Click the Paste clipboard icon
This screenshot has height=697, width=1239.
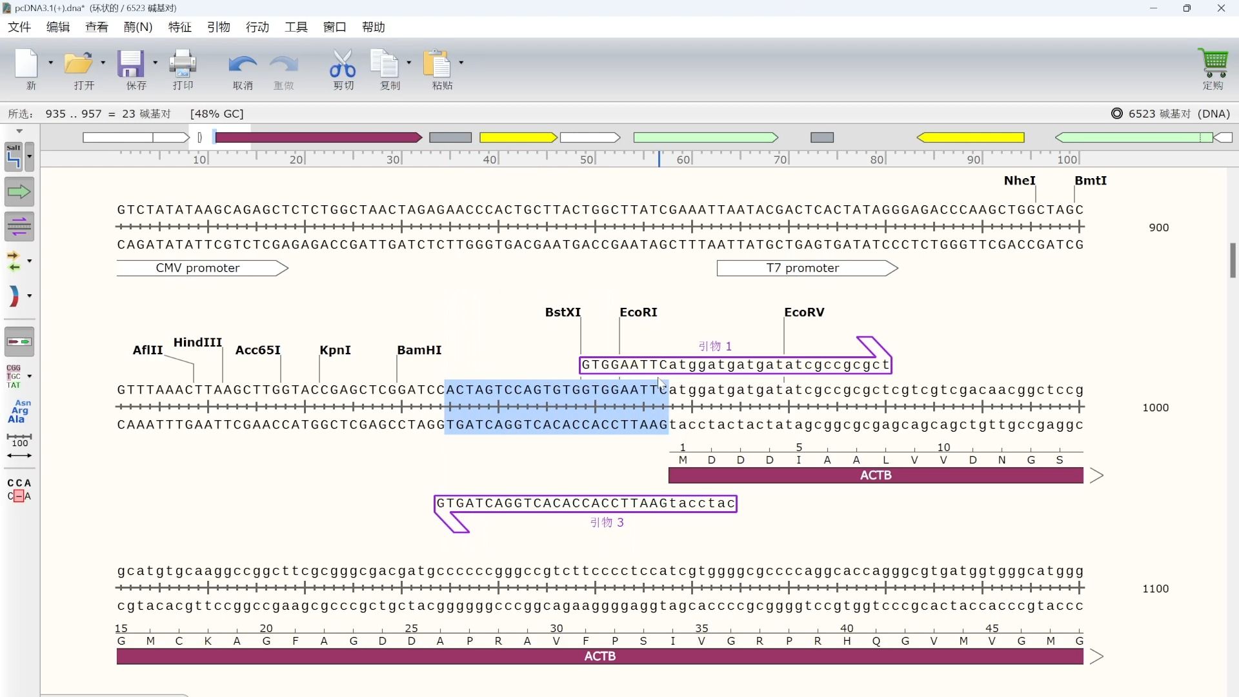(x=438, y=63)
